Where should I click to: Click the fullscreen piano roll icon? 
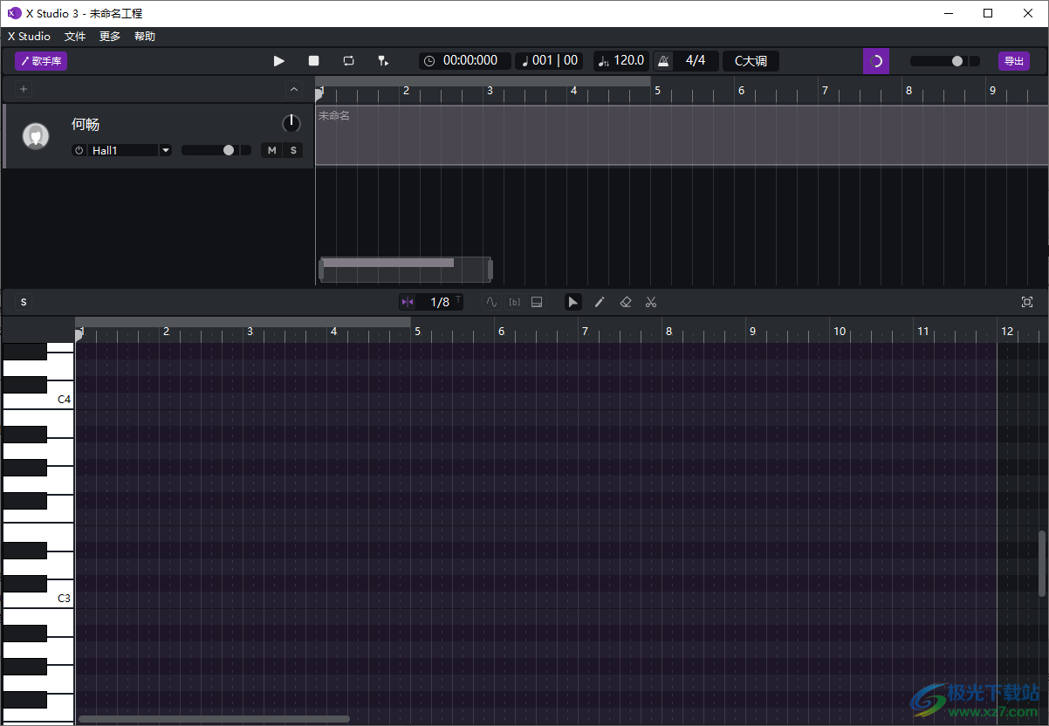click(x=1026, y=301)
